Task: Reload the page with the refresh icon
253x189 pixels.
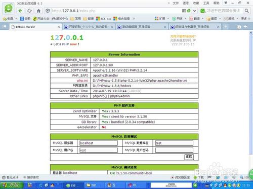Action: tap(29, 11)
